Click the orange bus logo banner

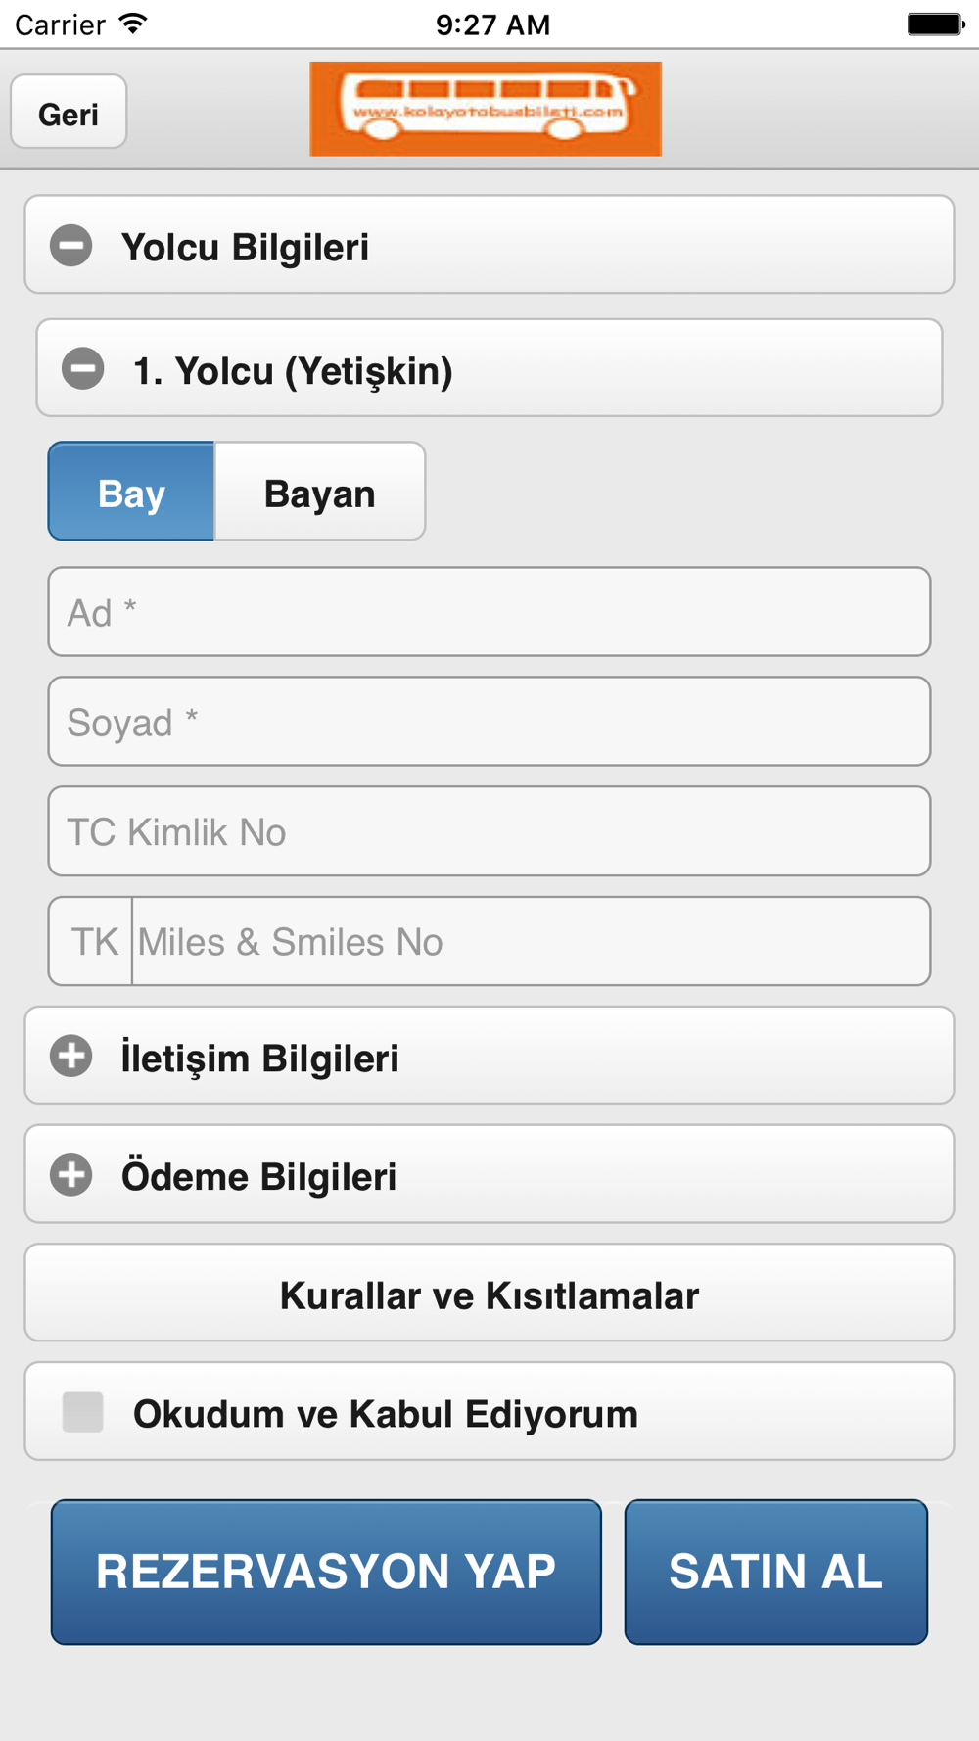tap(486, 109)
